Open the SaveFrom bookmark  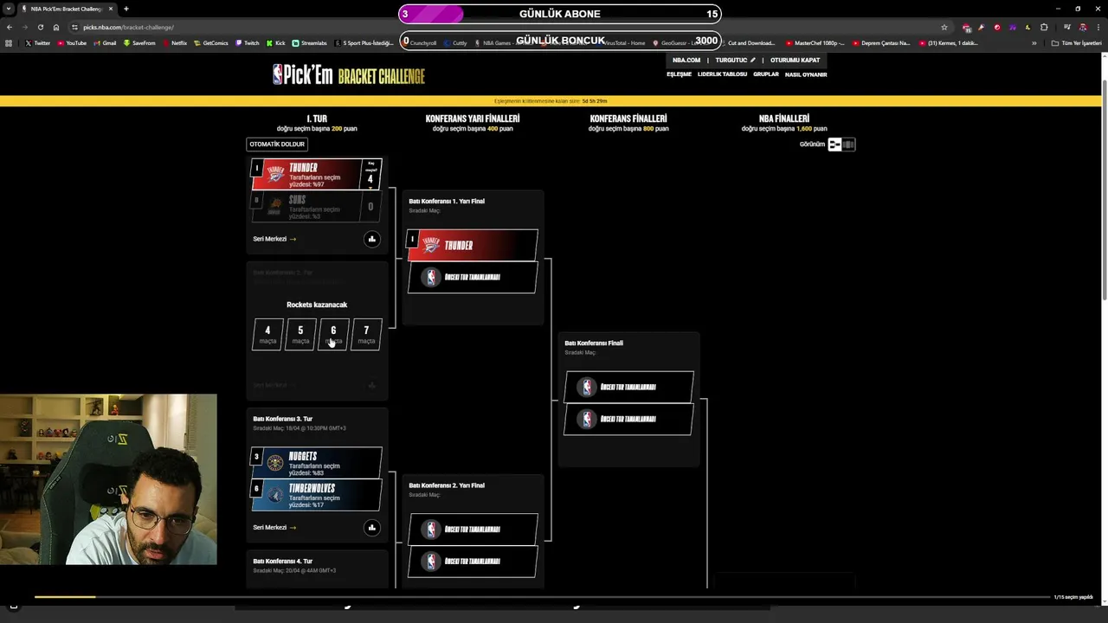point(139,42)
